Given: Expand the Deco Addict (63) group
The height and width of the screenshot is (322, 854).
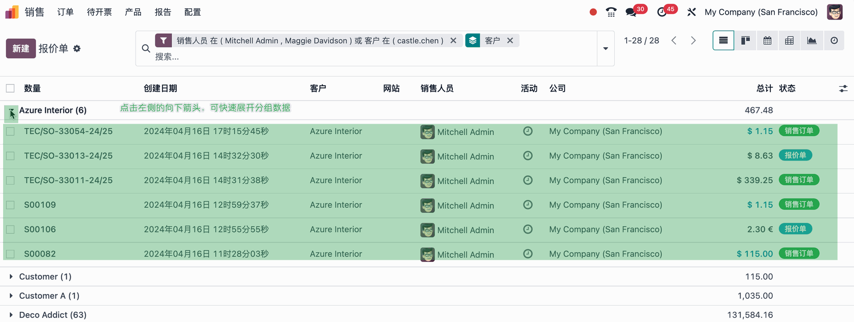Looking at the screenshot, I should coord(11,315).
